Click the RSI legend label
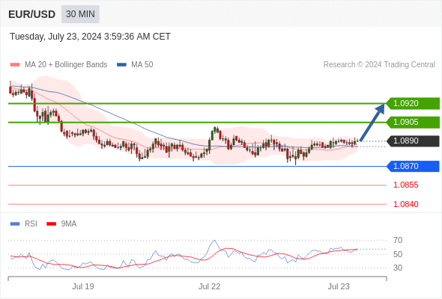Viewport: 442px width, 299px height. point(31,224)
